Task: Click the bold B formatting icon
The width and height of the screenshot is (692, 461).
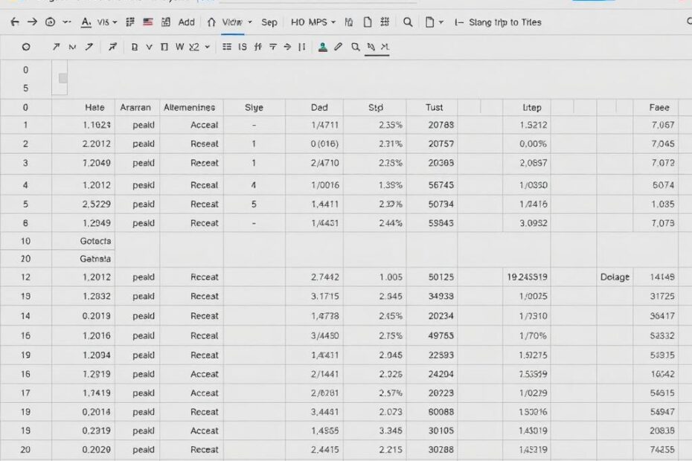Action: click(x=135, y=46)
